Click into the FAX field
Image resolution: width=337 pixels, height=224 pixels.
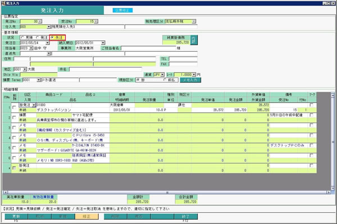pyautogui.click(x=183, y=64)
